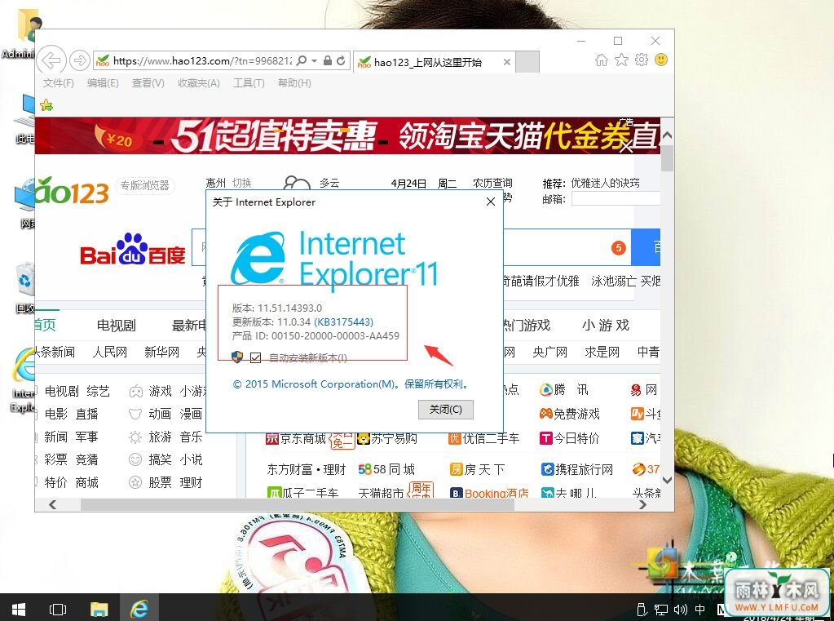
Task: Close the hao123 browser tab
Action: click(507, 62)
